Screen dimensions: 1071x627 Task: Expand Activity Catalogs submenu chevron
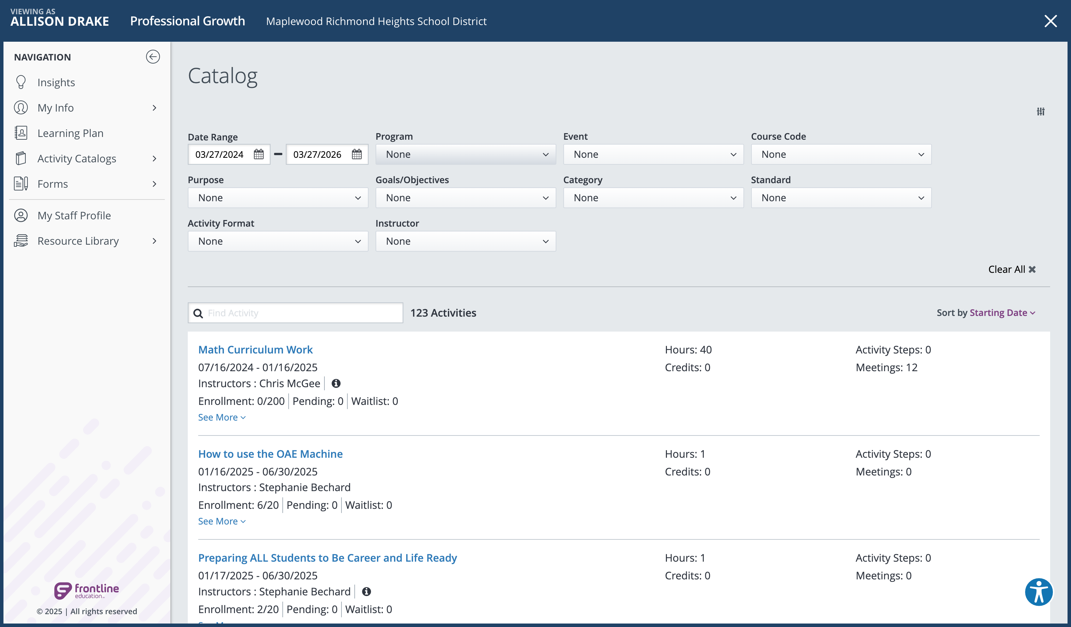click(154, 158)
